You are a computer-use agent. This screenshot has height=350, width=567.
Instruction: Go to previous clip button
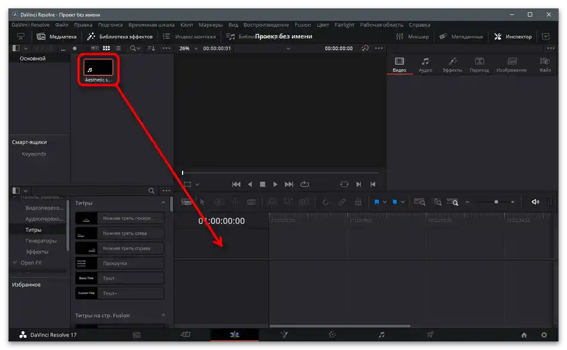pos(373,184)
